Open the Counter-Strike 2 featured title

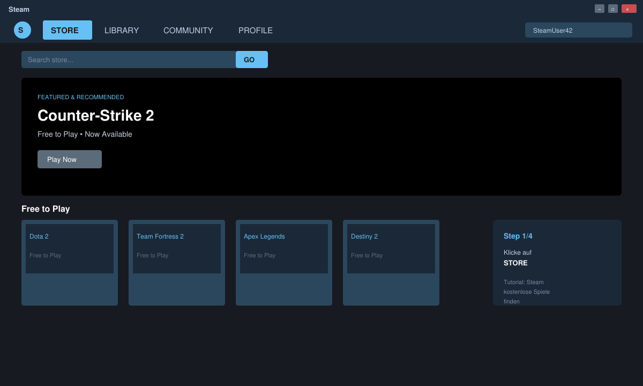click(96, 115)
